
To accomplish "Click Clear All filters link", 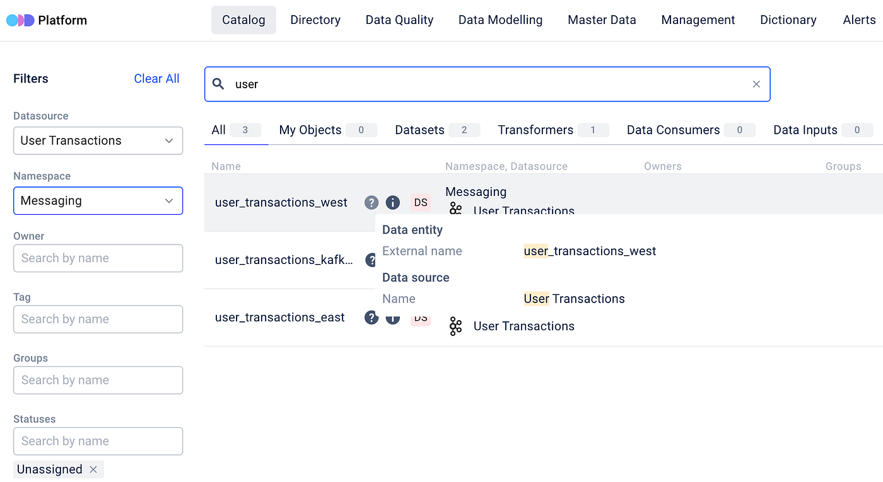I will tap(156, 79).
